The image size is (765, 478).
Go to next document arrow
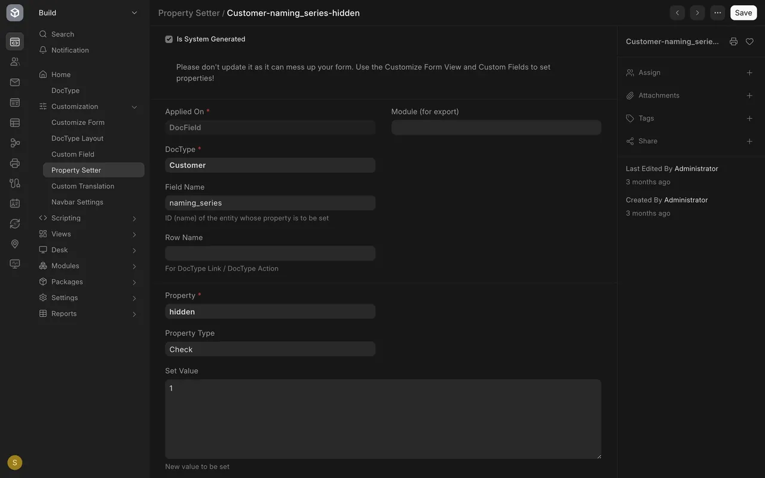coord(697,13)
